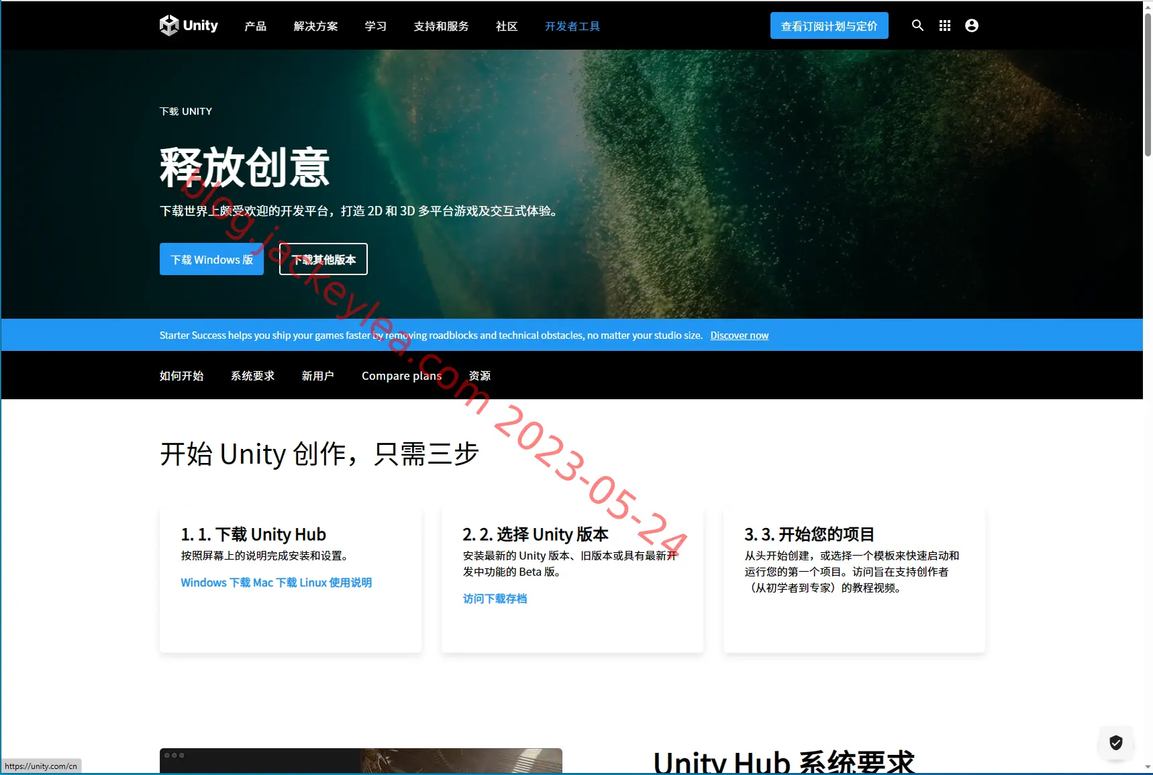This screenshot has width=1153, height=775.
Task: Click the Unity logo in header
Action: pos(189,25)
